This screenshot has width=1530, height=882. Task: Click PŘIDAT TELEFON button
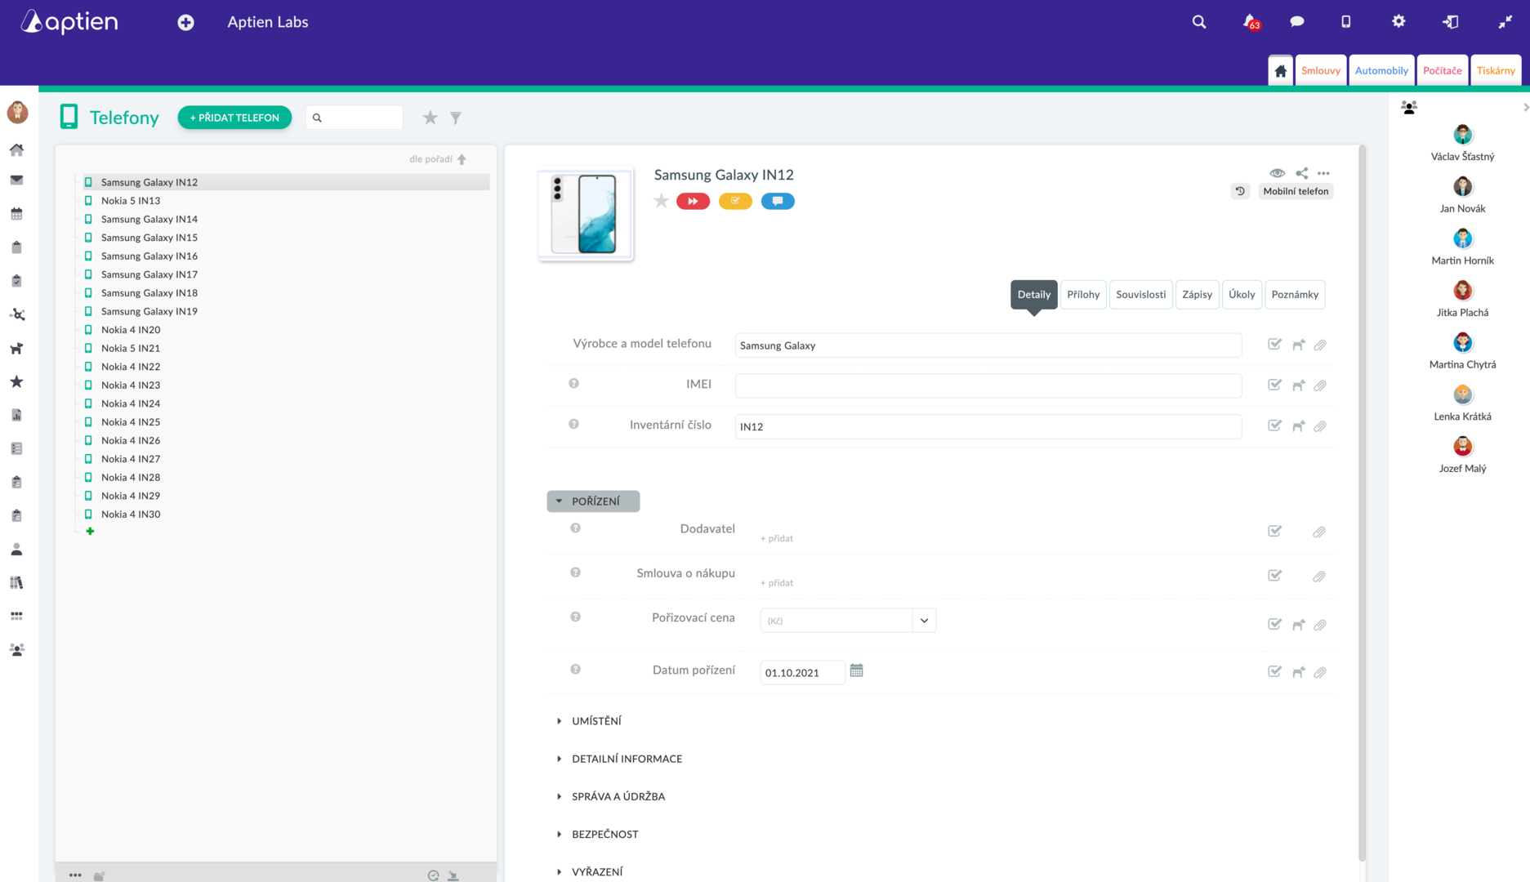coord(234,118)
